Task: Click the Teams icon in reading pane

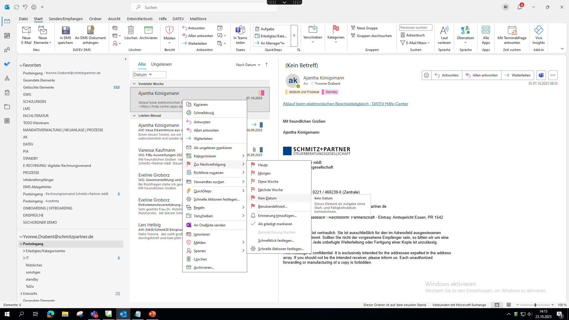Action: (x=541, y=75)
